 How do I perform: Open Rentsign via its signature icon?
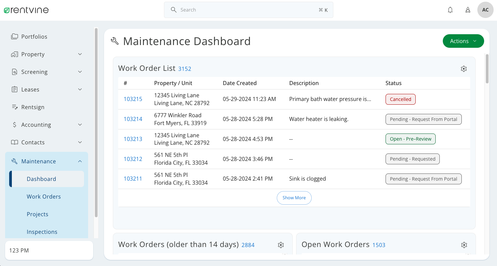[14, 107]
